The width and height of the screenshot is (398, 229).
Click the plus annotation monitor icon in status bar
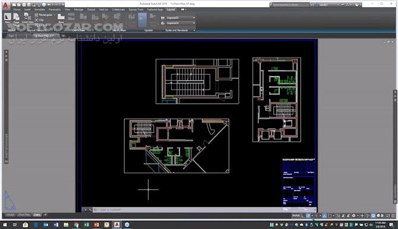[362, 216]
